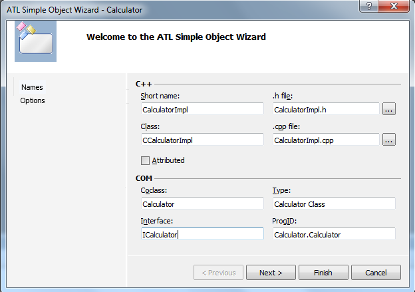Click the disabled Previous button
Viewport: 415px width, 292px height.
pyautogui.click(x=217, y=272)
